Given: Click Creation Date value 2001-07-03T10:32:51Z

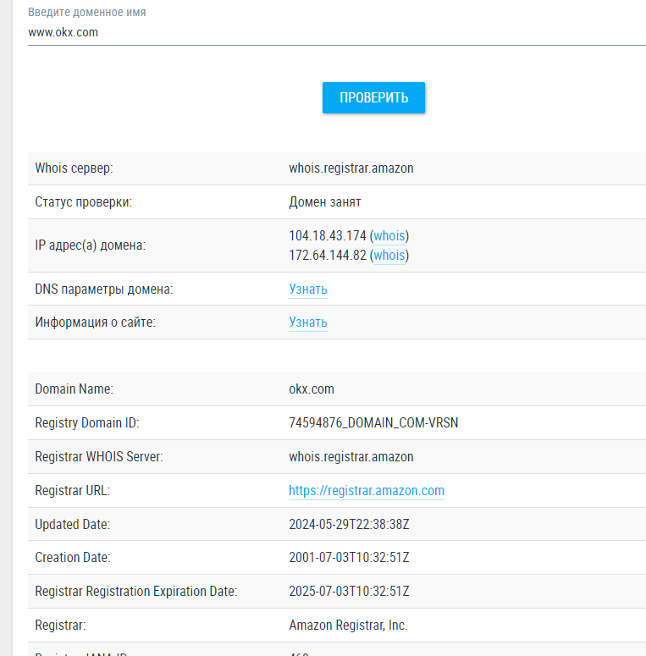Looking at the screenshot, I should click(349, 557).
